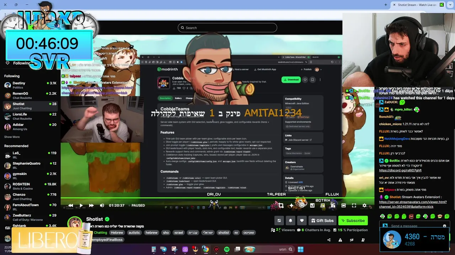The image size is (455, 255).
Task: Click chat username NotAMojangDev
Action: [x=397, y=139]
